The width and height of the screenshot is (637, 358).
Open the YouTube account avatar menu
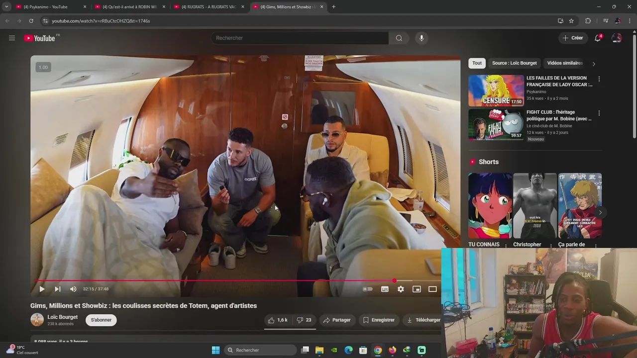pos(617,38)
